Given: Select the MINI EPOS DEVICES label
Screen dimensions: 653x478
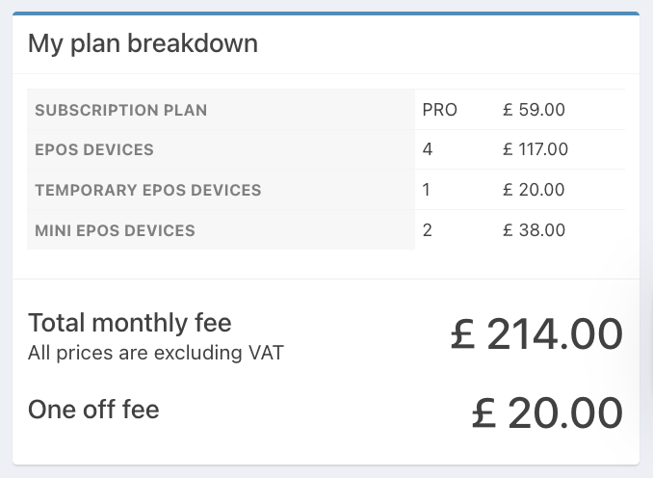Looking at the screenshot, I should (115, 230).
